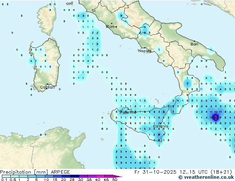Click the legend tick label 50

[x=115, y=180]
